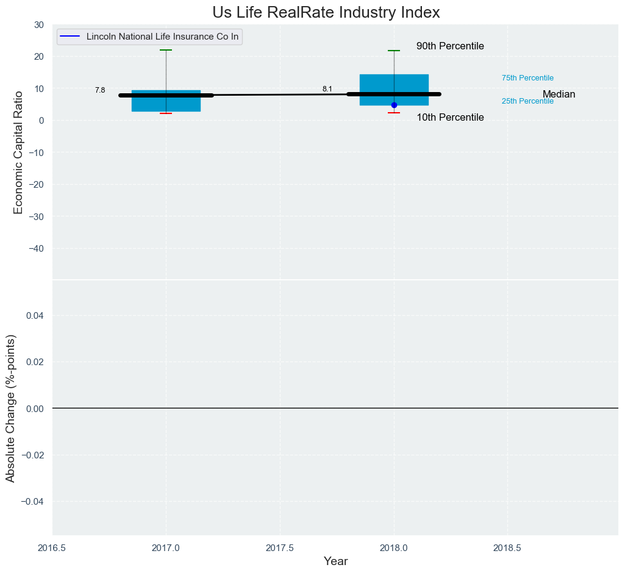Click the green 90th percentile cap for 2018
Viewport: 625px width, 573px height.
pyautogui.click(x=394, y=51)
